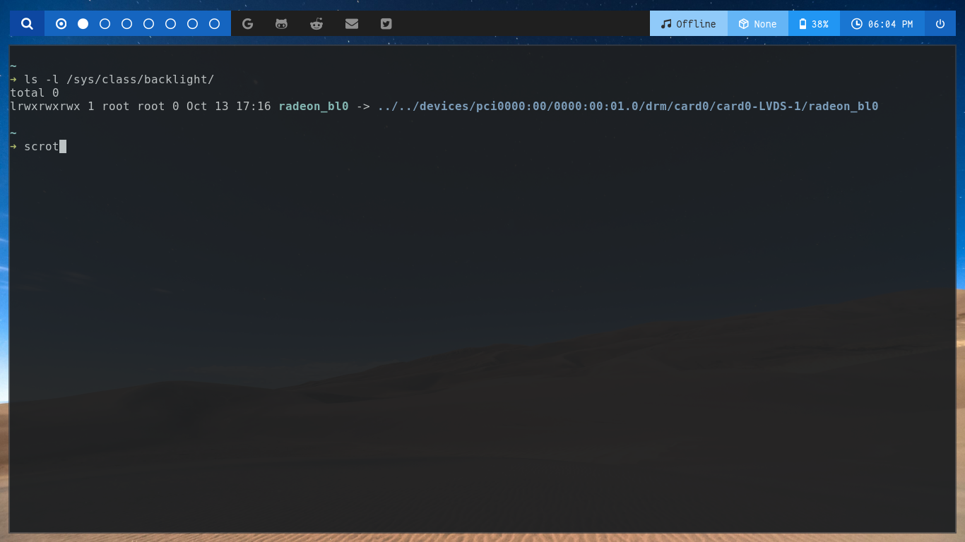The height and width of the screenshot is (542, 965).
Task: Open Reddit from the panel icon
Action: click(x=316, y=23)
